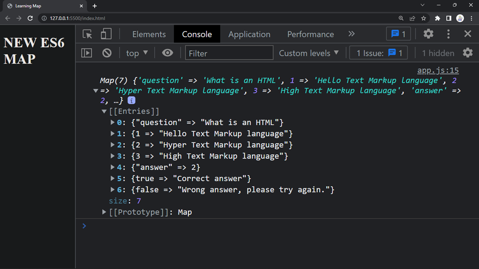
Task: Open the Custom levels dropdown
Action: click(x=309, y=53)
